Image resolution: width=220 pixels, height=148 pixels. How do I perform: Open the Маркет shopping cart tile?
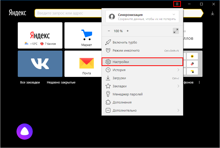pyautogui.click(x=83, y=35)
